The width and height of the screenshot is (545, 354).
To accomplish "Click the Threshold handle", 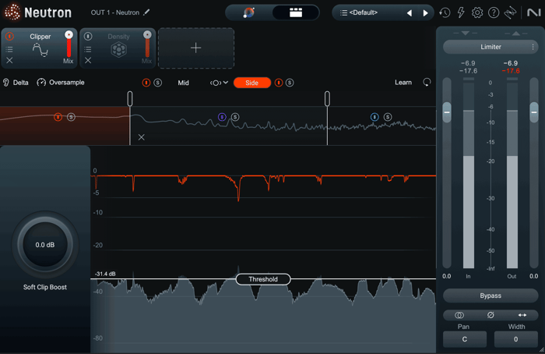I will coord(263,279).
